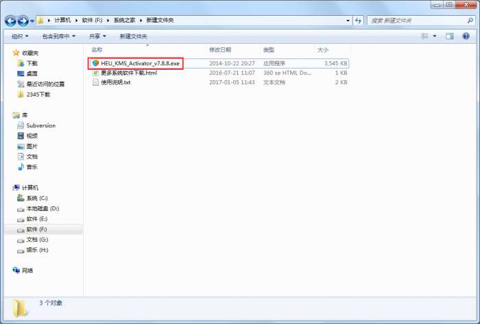Open 库 in the navigation pane
The height and width of the screenshot is (324, 480).
click(x=25, y=115)
